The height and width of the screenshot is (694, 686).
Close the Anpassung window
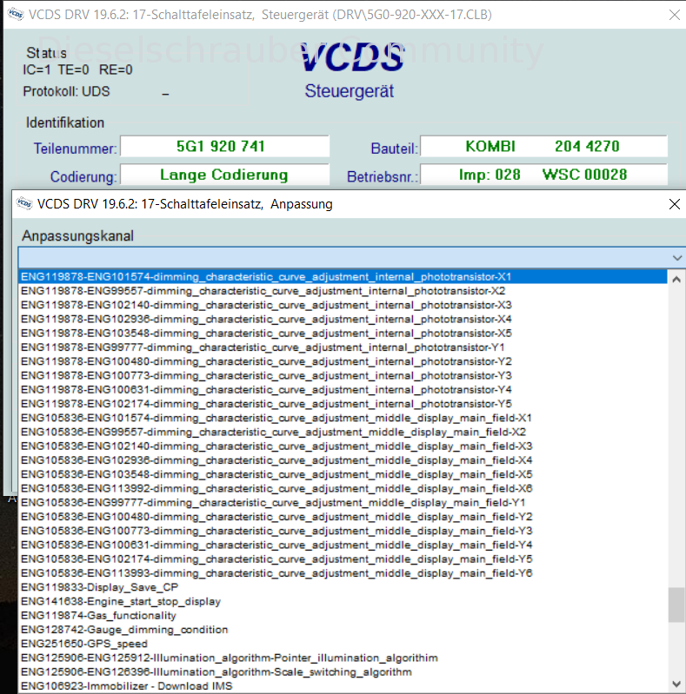pos(675,204)
